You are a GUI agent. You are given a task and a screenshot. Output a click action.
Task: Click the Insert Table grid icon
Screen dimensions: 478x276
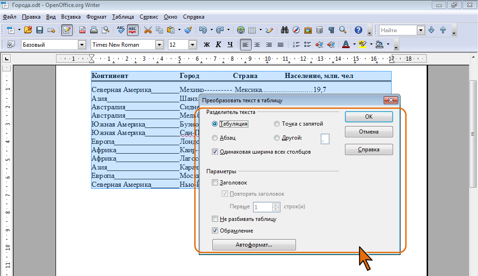tap(252, 30)
